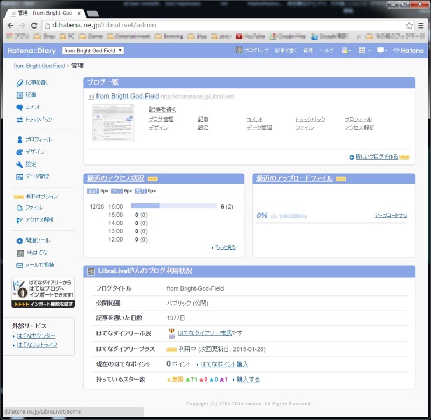Click the プロフィール person icon in sidebar
This screenshot has width=431, height=420.
pos(19,140)
